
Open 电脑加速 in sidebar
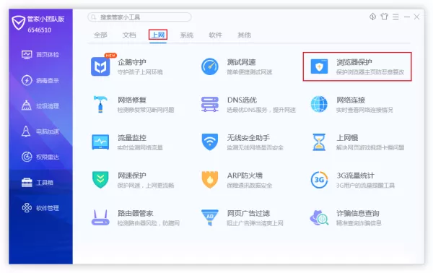[40, 131]
